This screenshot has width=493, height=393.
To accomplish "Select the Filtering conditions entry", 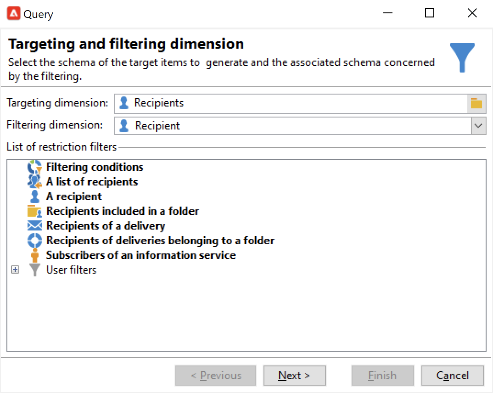I will pos(95,167).
